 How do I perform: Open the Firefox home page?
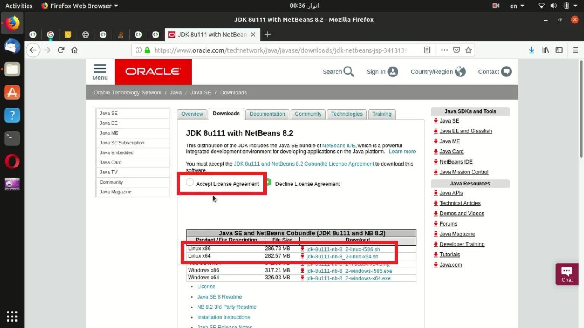74,50
